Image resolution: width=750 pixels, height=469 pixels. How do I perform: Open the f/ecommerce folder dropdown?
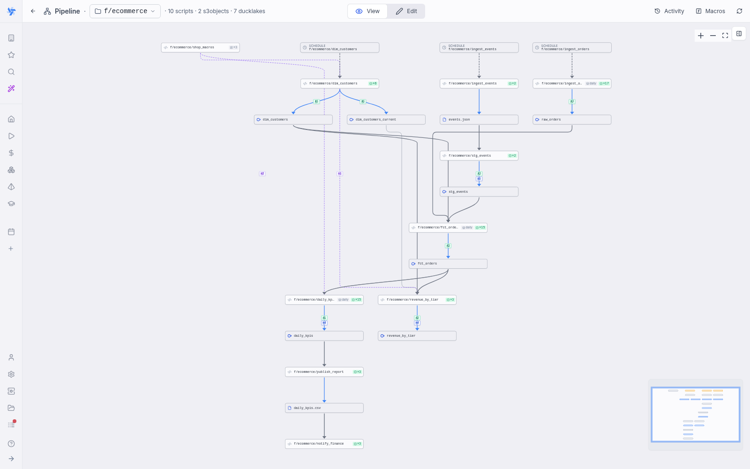(125, 11)
